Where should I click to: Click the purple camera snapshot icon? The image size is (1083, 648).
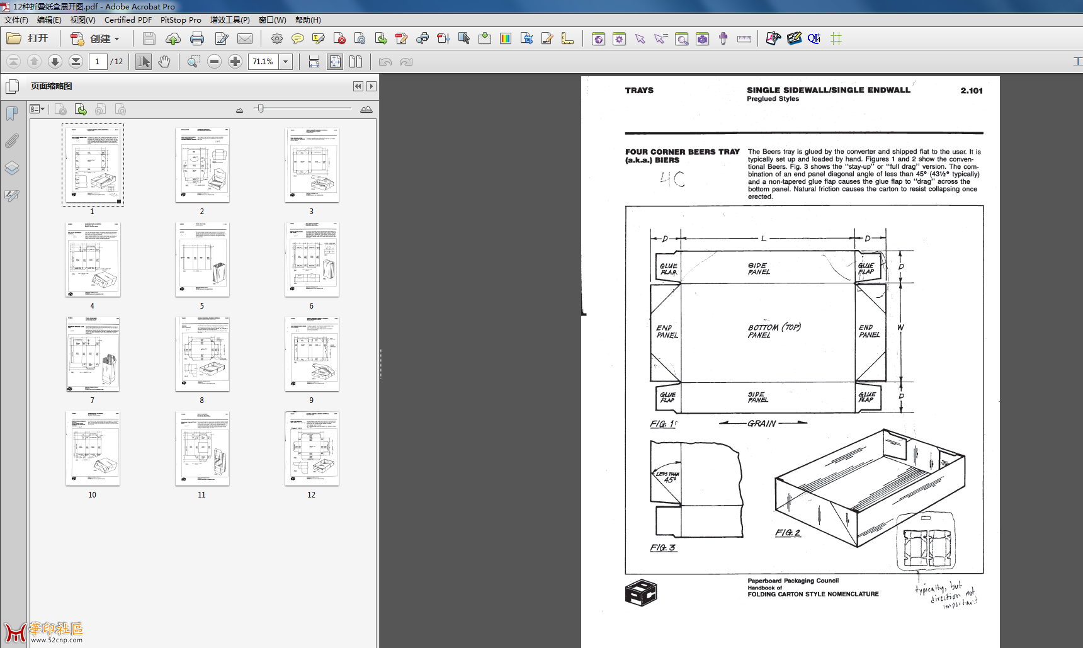[703, 38]
